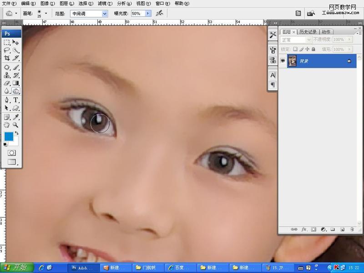This screenshot has width=364, height=273.
Task: Select the Clone Stamp tool
Action: click(6, 75)
